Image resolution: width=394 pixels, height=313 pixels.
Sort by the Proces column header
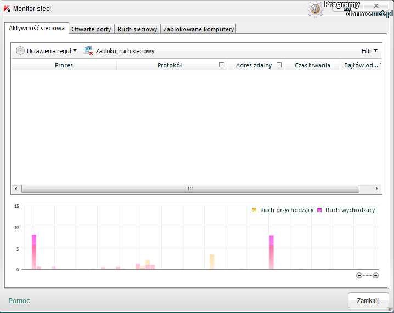(x=64, y=65)
